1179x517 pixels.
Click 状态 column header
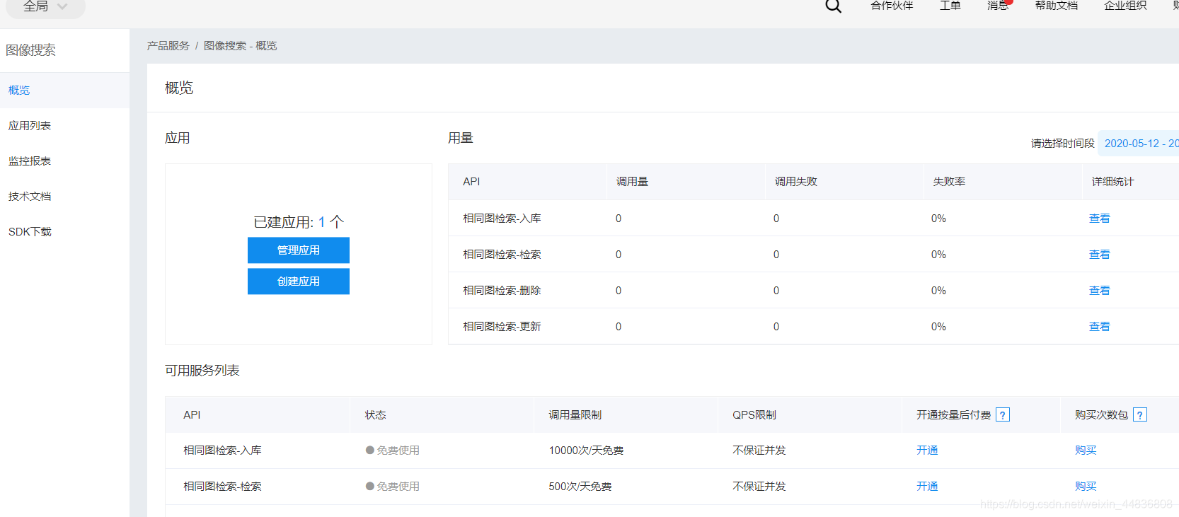(375, 415)
